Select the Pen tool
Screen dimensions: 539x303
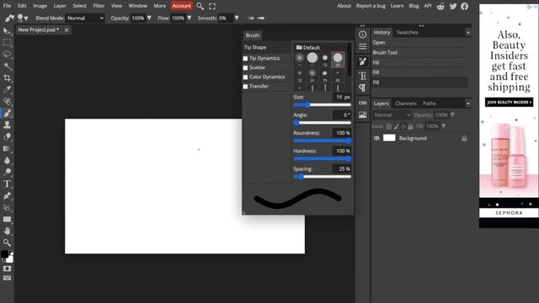click(7, 196)
